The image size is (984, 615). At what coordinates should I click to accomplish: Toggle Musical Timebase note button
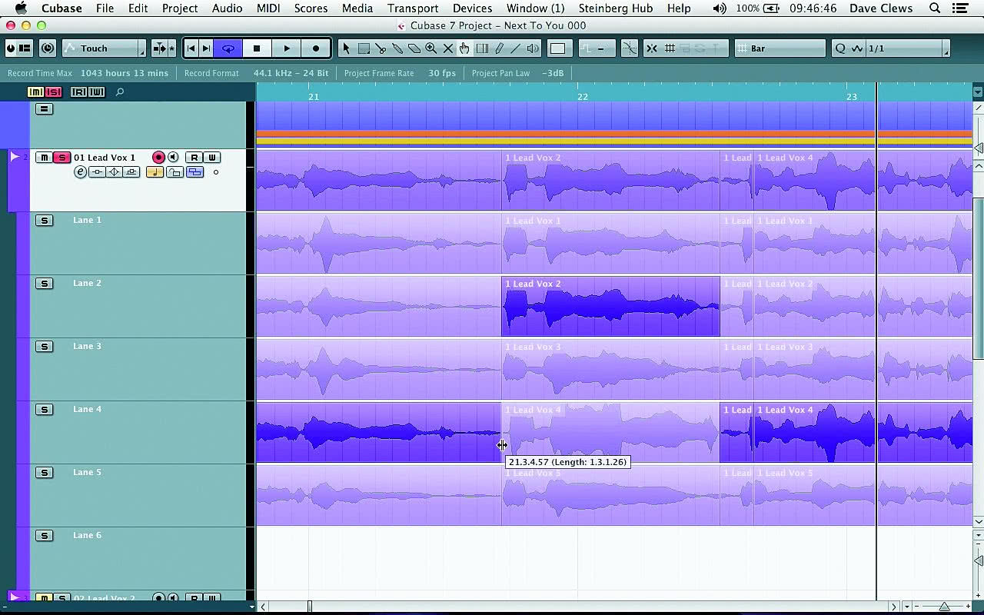point(155,172)
